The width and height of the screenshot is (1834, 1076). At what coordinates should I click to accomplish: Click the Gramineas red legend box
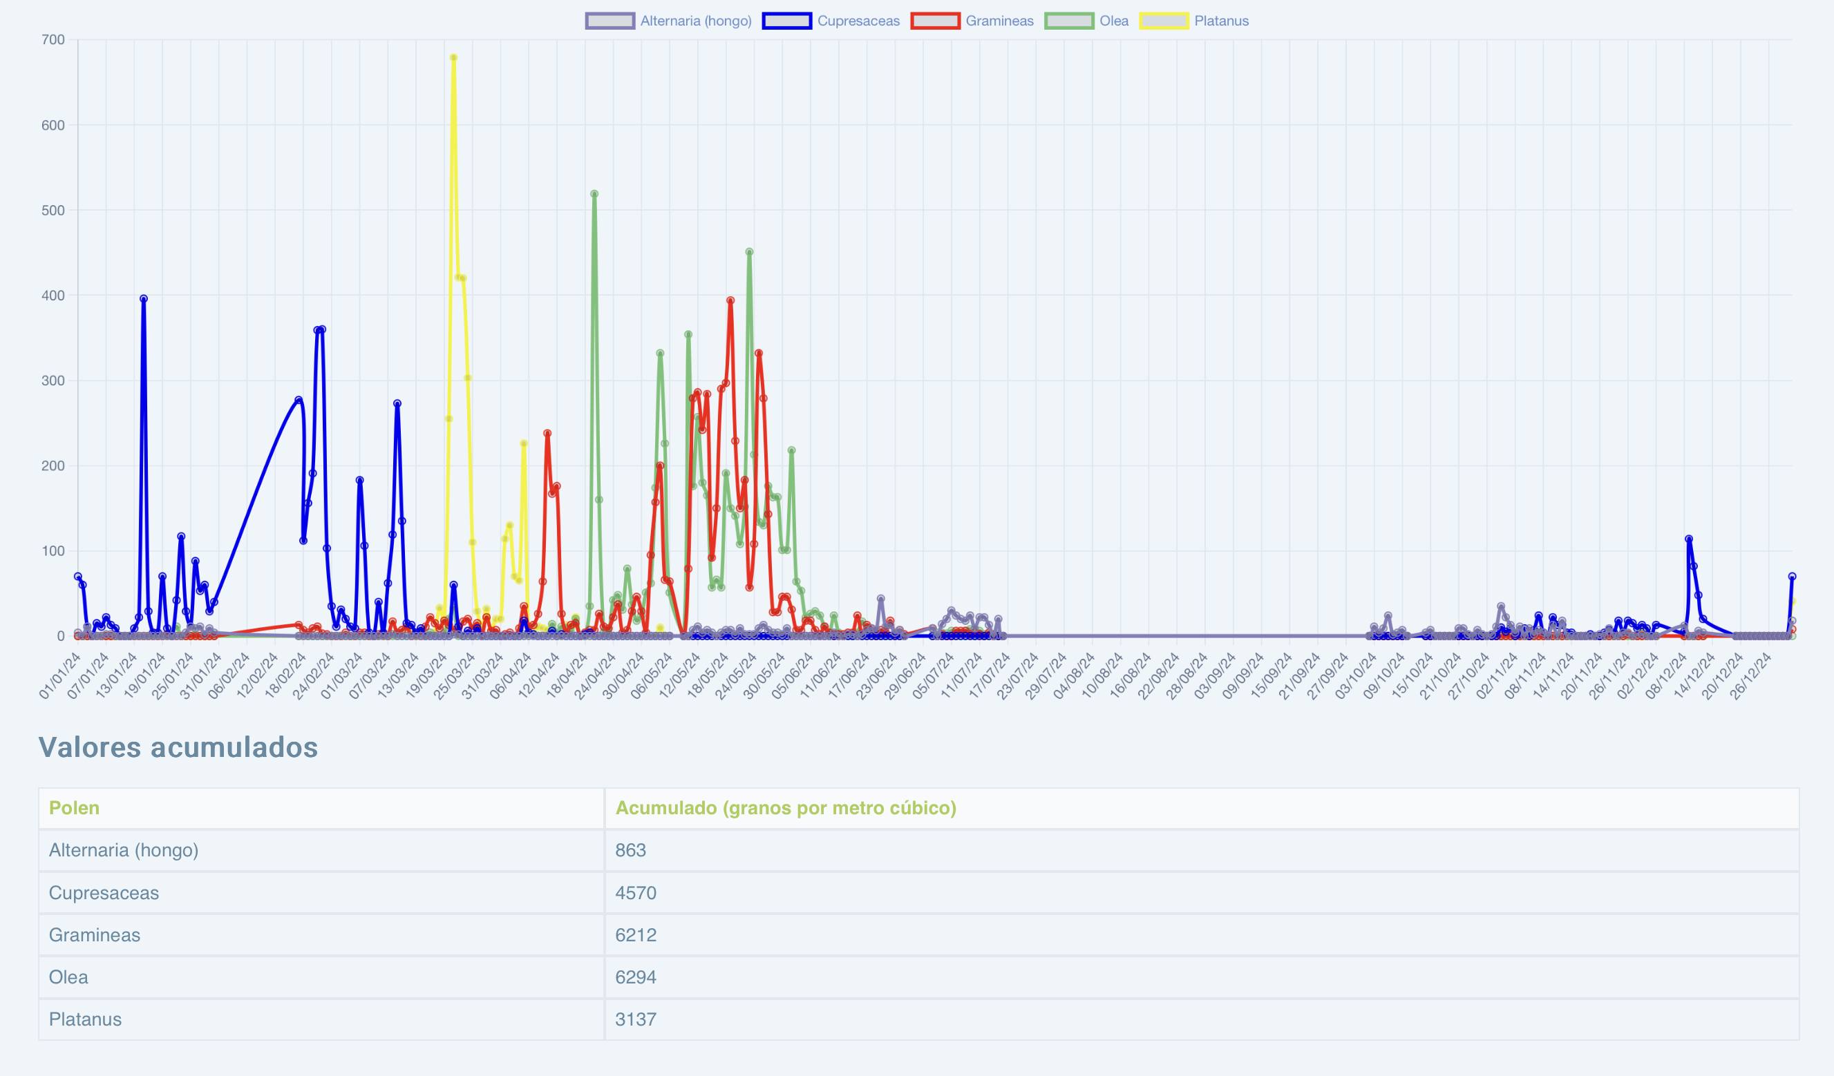tap(935, 21)
